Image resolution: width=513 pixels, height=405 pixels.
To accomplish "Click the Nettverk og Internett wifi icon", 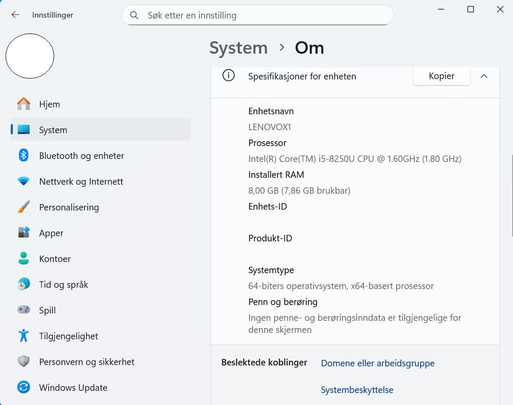I will [x=24, y=182].
